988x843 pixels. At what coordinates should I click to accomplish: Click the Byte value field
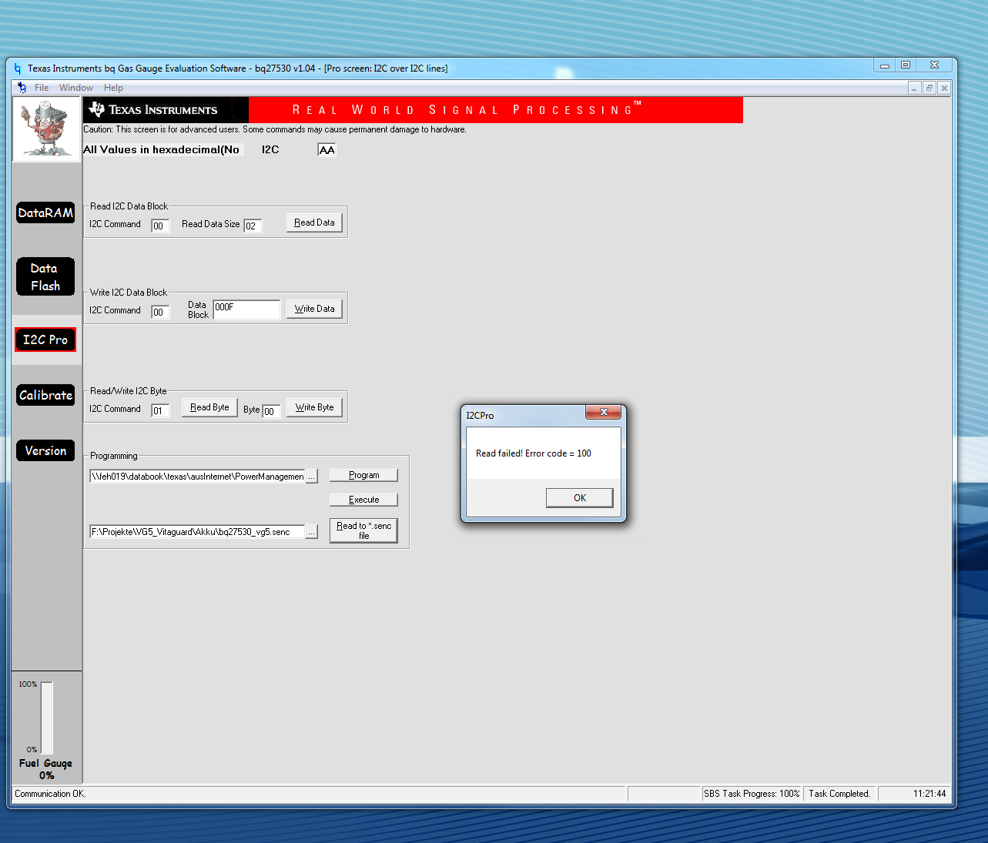(271, 411)
